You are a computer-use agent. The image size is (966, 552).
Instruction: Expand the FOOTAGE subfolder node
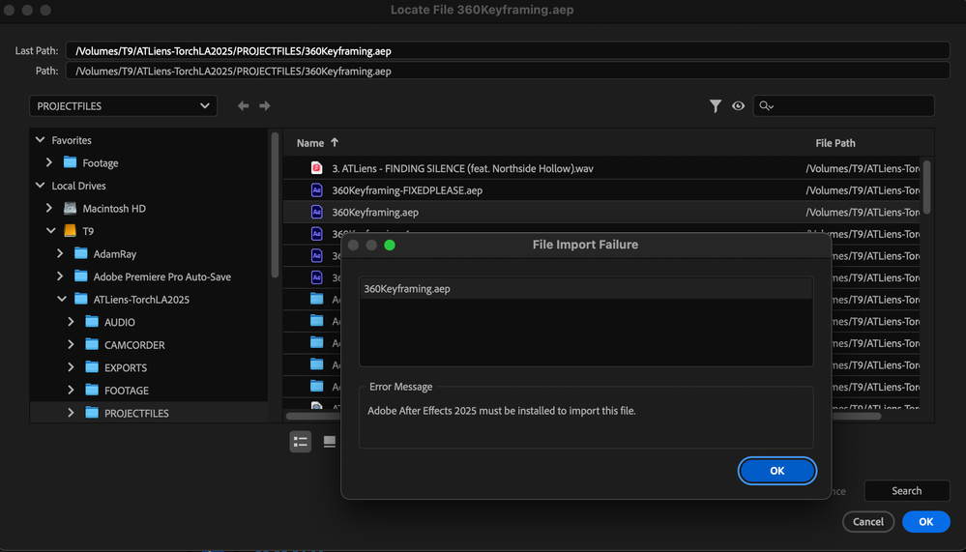(71, 390)
